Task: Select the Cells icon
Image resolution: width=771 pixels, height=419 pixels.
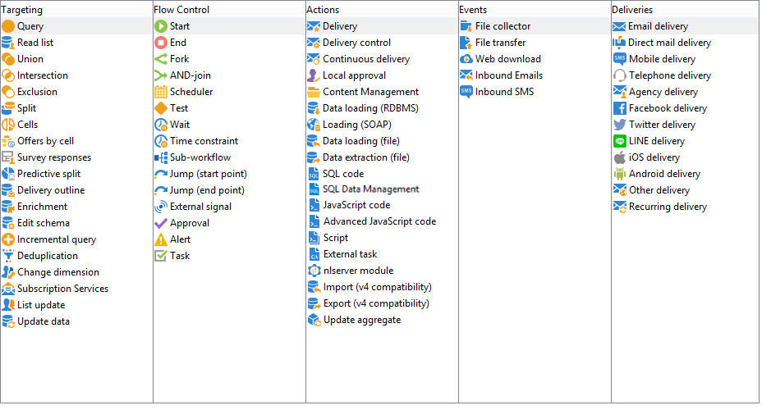Action: coord(8,125)
